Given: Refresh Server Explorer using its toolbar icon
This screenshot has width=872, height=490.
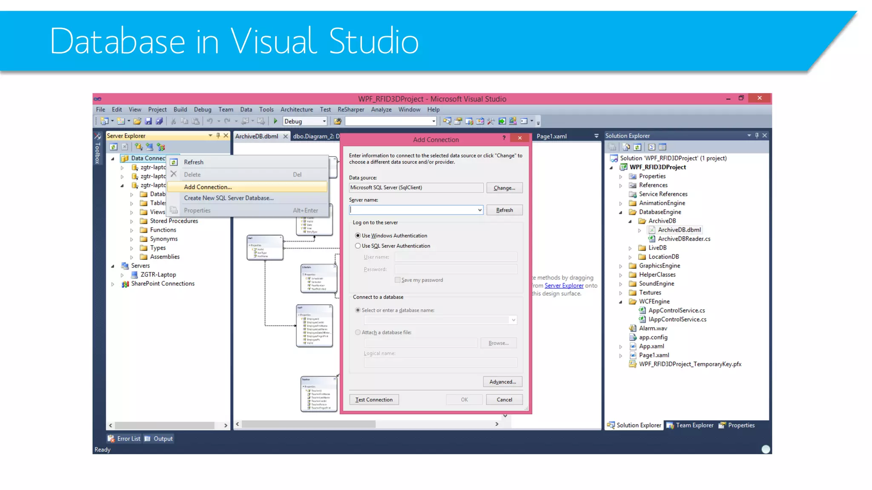Looking at the screenshot, I should coord(113,147).
